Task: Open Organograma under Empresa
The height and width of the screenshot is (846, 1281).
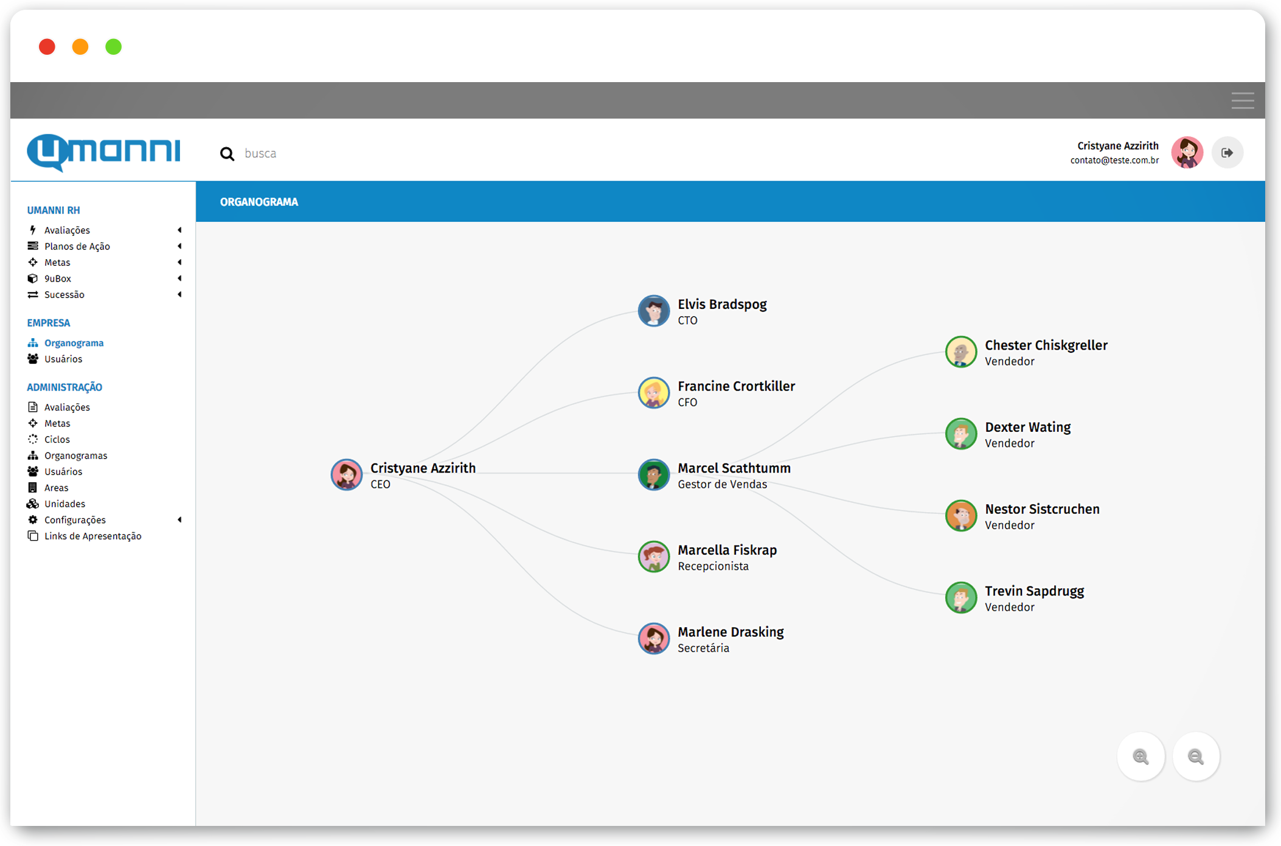Action: pyautogui.click(x=74, y=343)
